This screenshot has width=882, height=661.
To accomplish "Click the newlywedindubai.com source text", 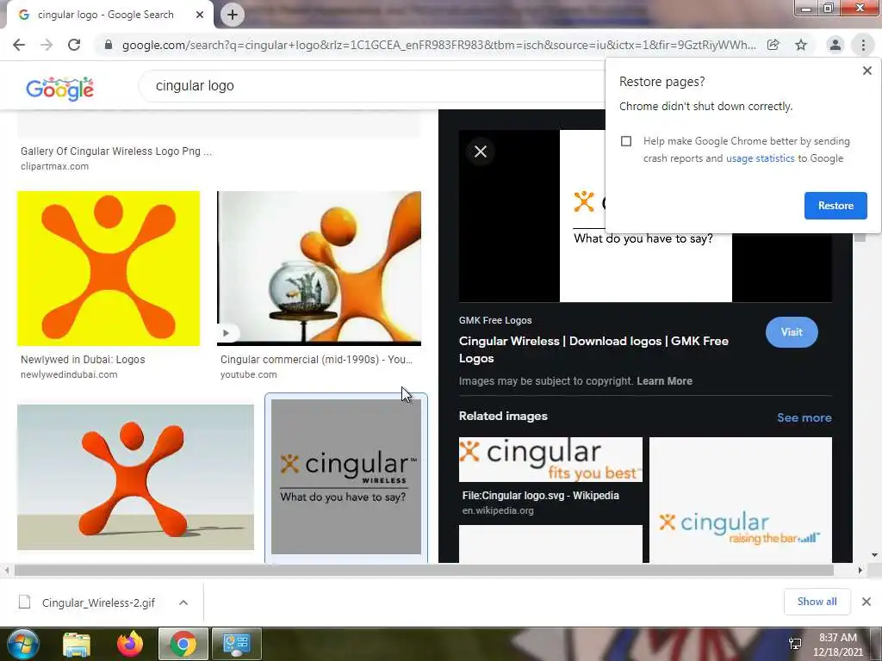I will pyautogui.click(x=69, y=374).
